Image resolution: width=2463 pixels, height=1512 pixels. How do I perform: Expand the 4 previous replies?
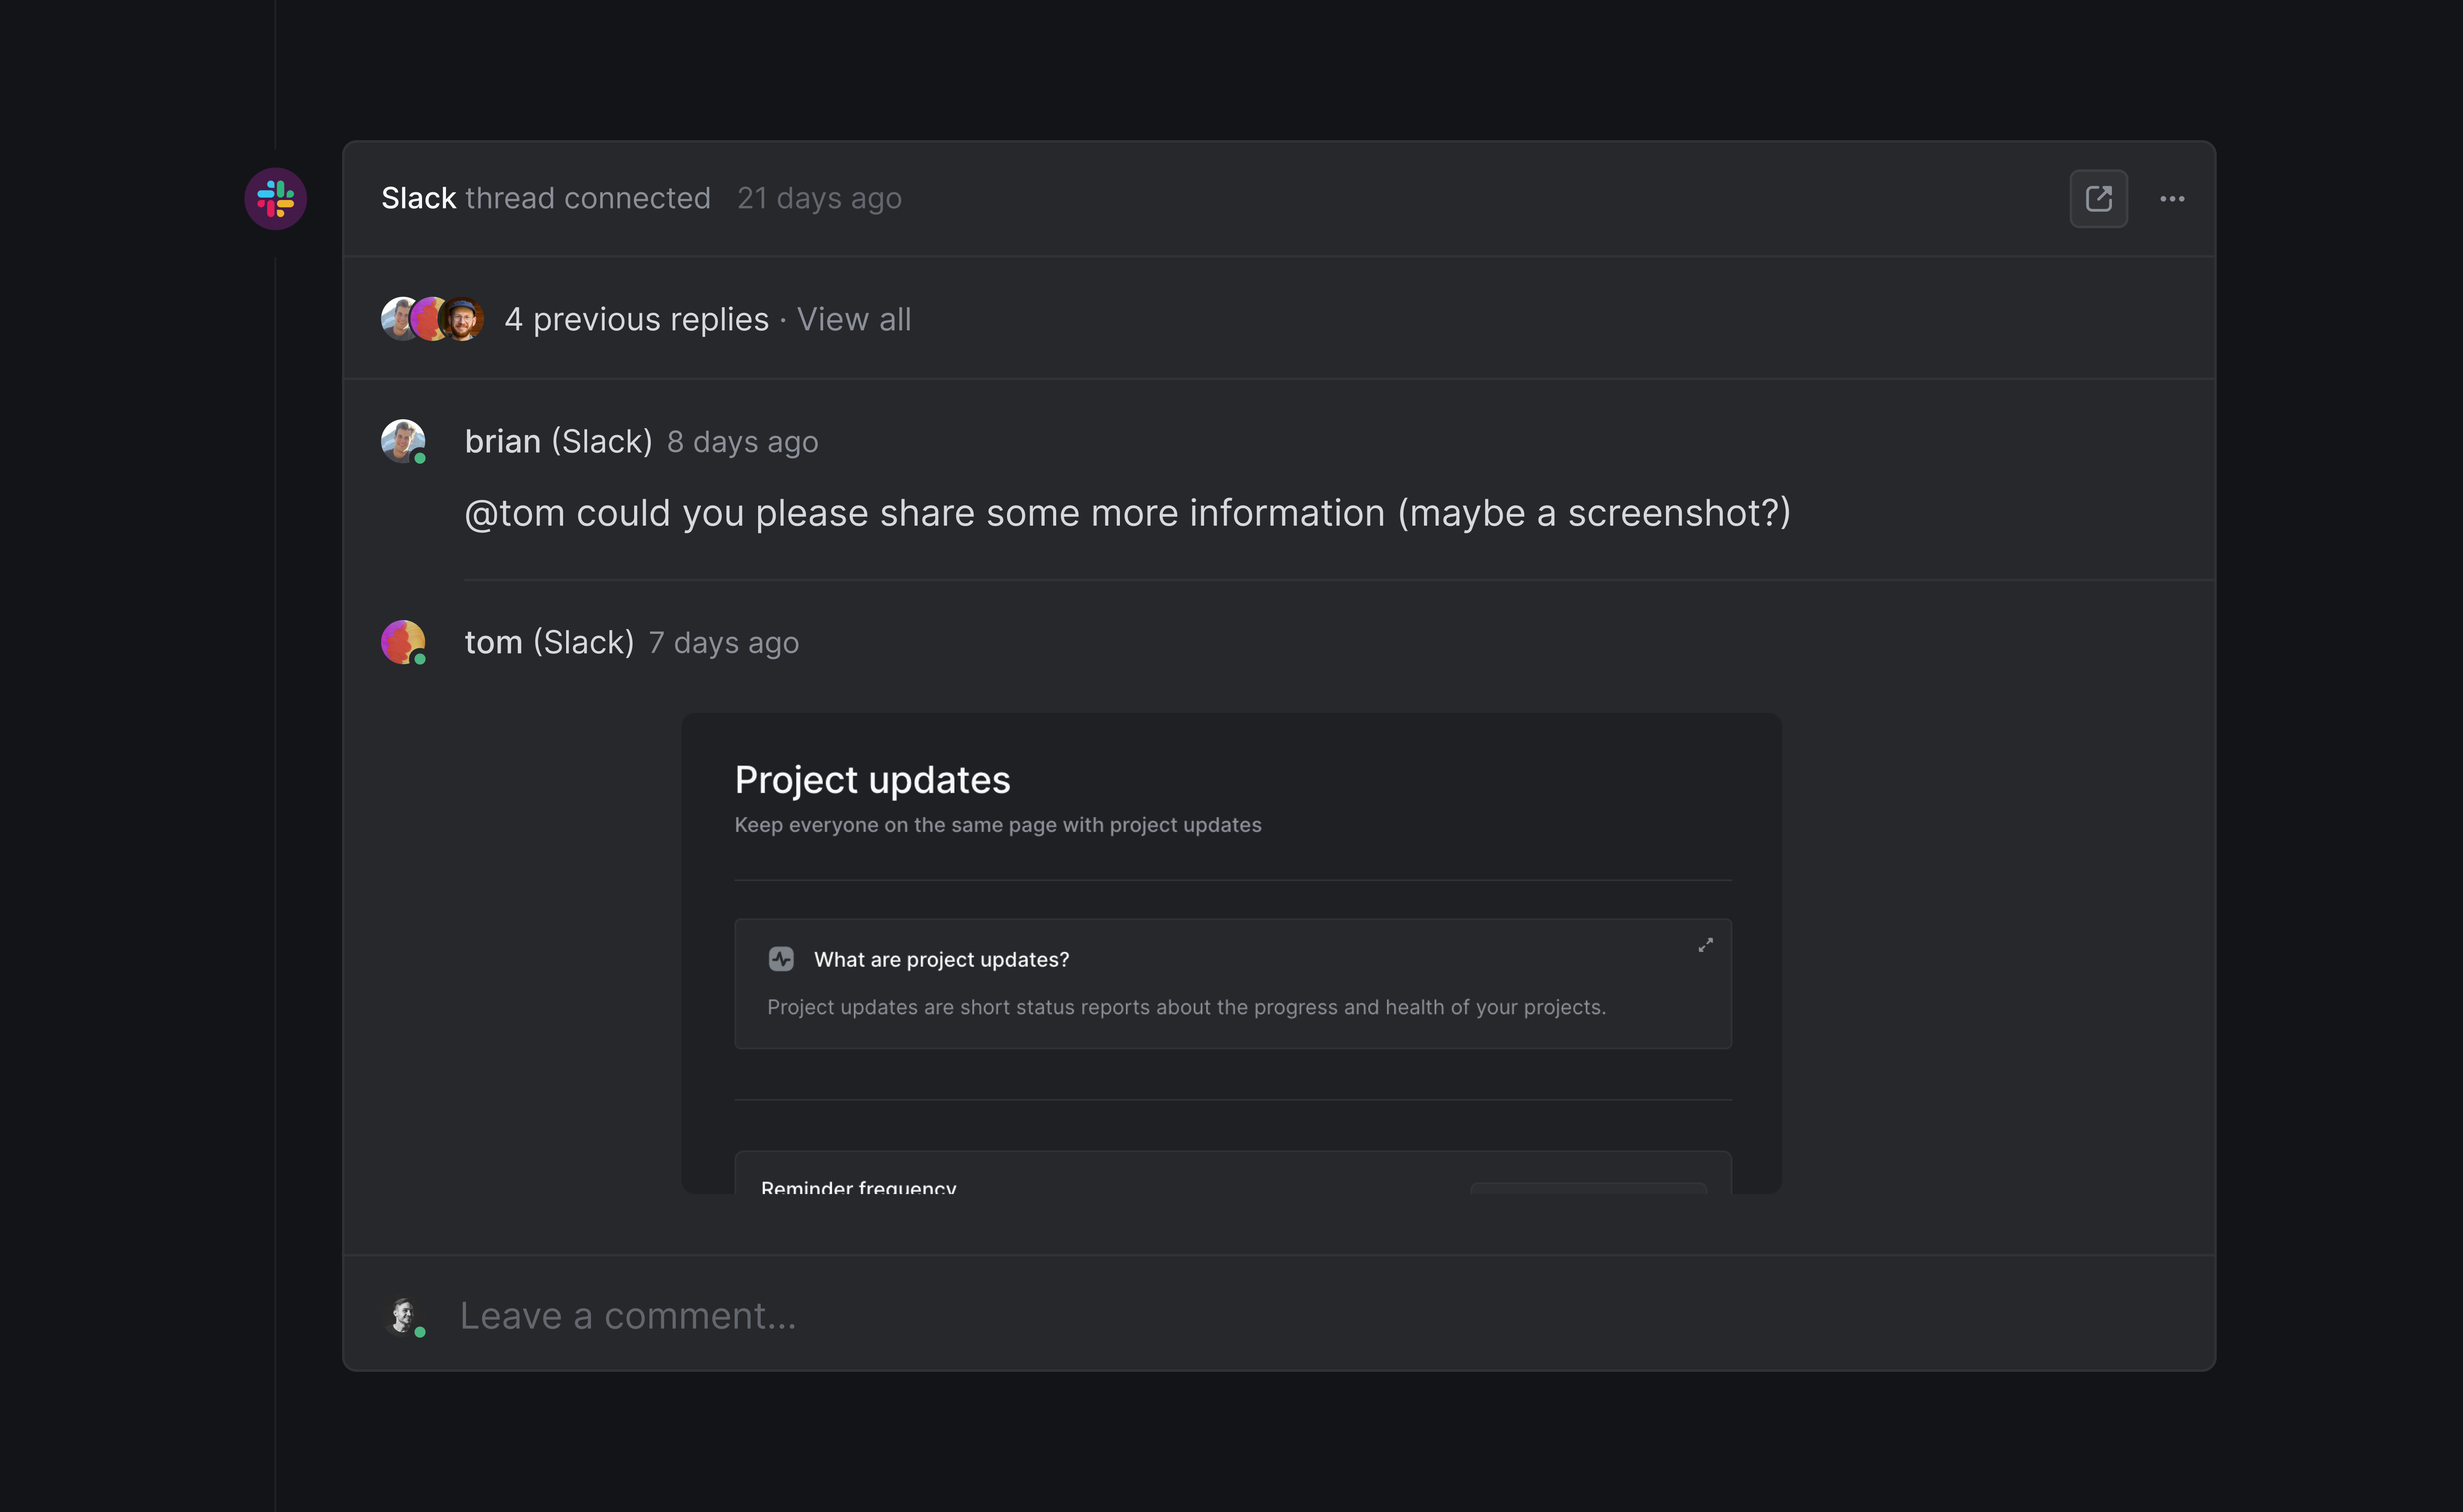(x=636, y=318)
